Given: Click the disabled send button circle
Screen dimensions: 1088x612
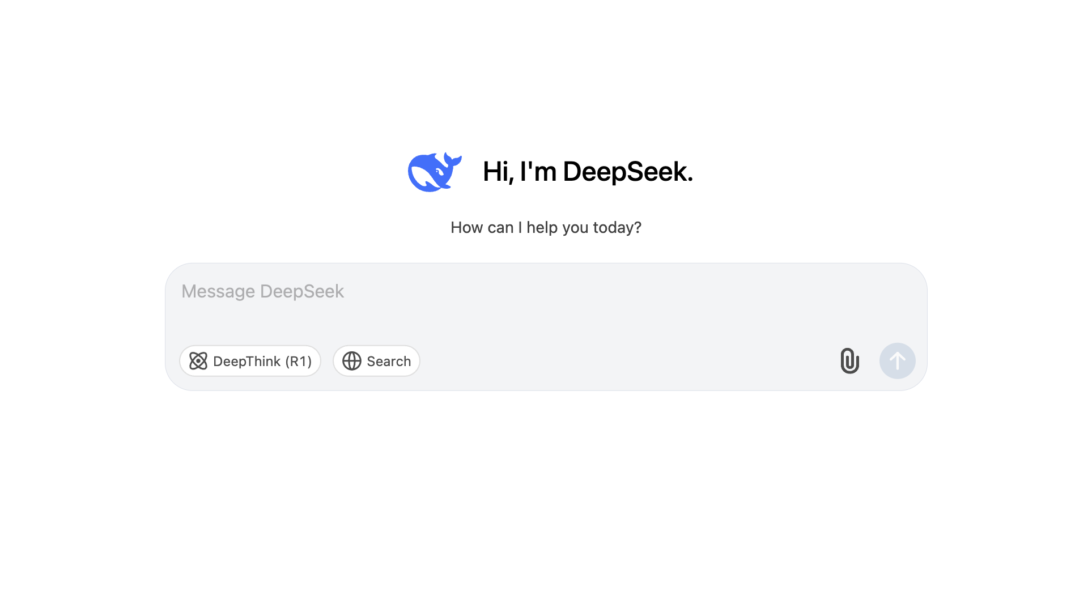Looking at the screenshot, I should point(898,361).
